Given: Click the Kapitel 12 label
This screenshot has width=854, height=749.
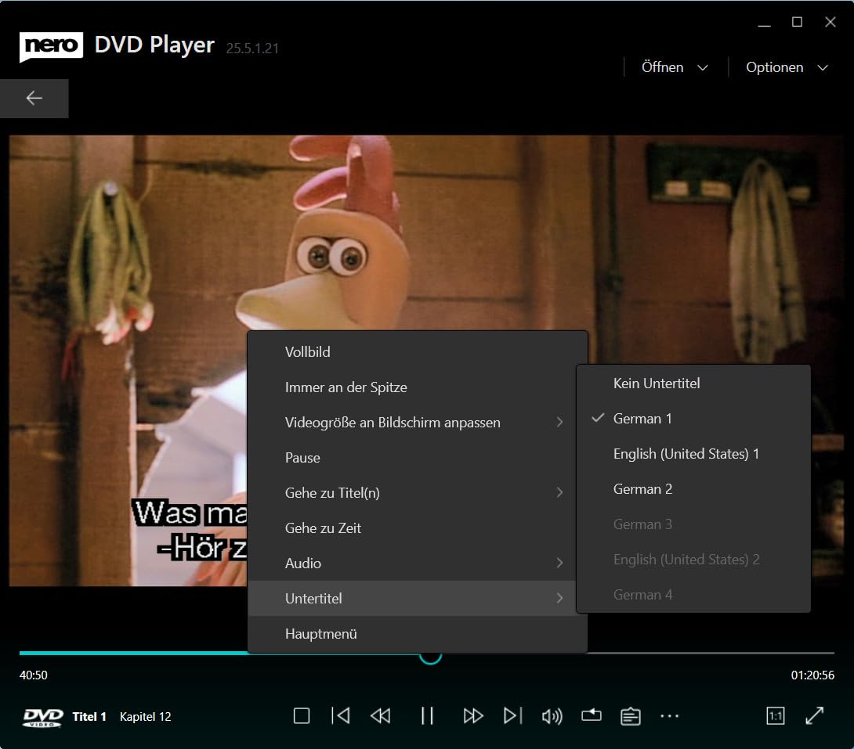Looking at the screenshot, I should click(x=146, y=717).
